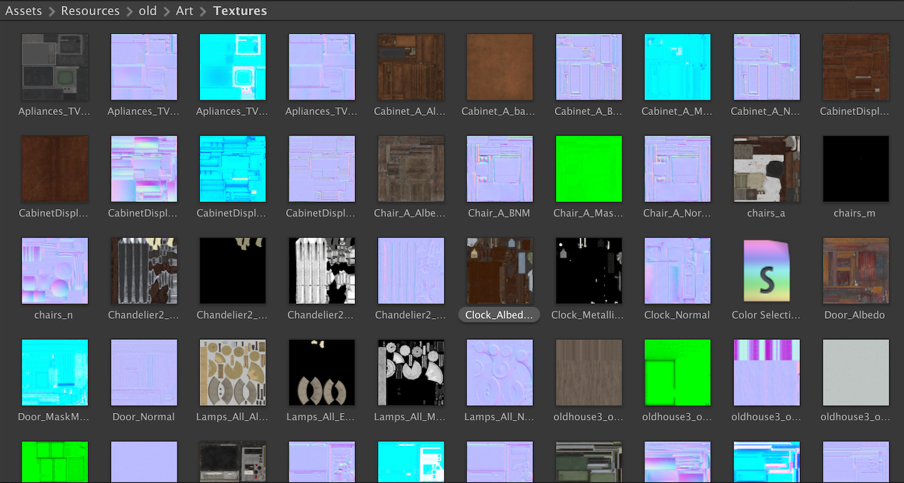Select the Color Selecti... shader asset icon
Screen dimensions: 904x483
point(767,271)
